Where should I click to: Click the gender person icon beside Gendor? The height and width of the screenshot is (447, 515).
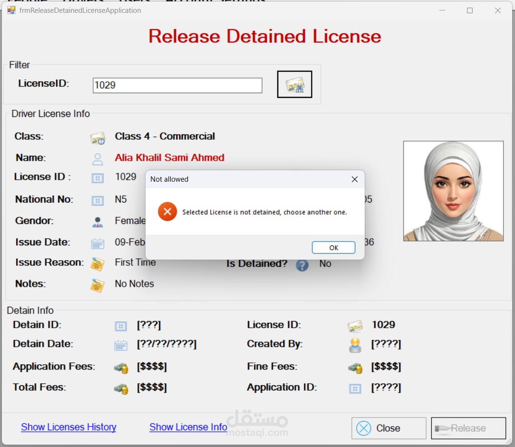click(x=97, y=223)
